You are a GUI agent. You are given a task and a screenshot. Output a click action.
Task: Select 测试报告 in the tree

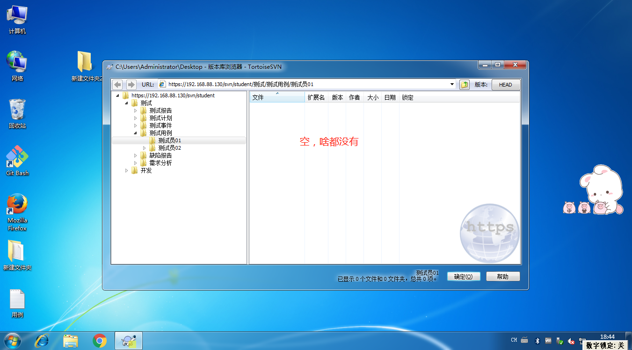tap(160, 110)
